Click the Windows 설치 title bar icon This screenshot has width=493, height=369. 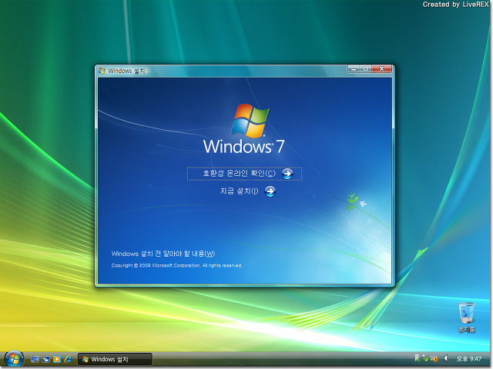coord(102,71)
